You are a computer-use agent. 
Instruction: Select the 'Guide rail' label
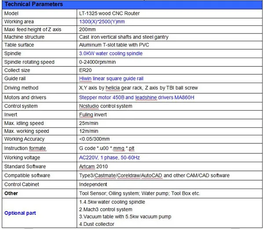[x=15, y=79]
